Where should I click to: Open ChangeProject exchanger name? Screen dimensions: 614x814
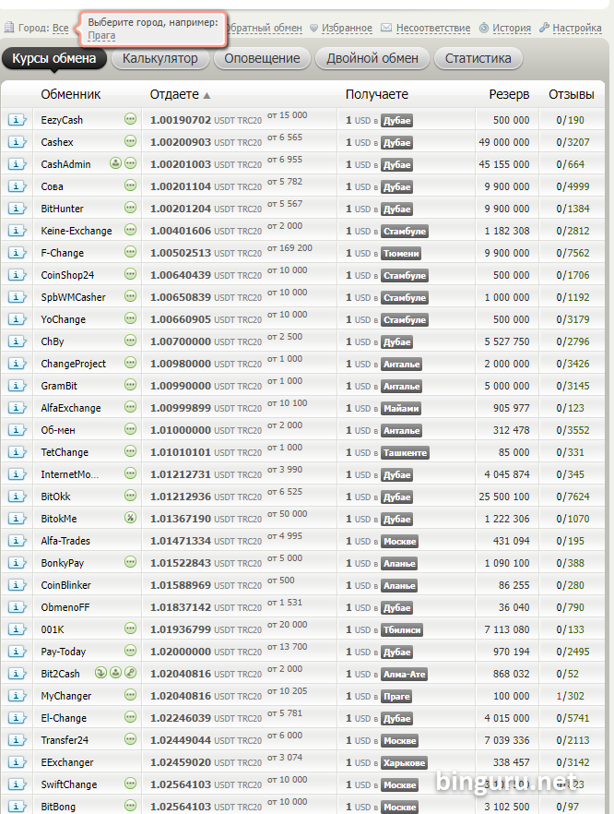73,364
